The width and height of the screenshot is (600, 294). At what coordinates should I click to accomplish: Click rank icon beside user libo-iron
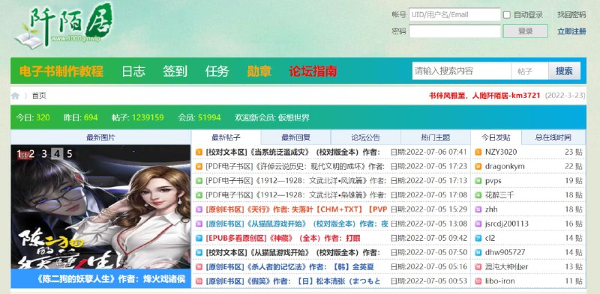click(x=478, y=281)
